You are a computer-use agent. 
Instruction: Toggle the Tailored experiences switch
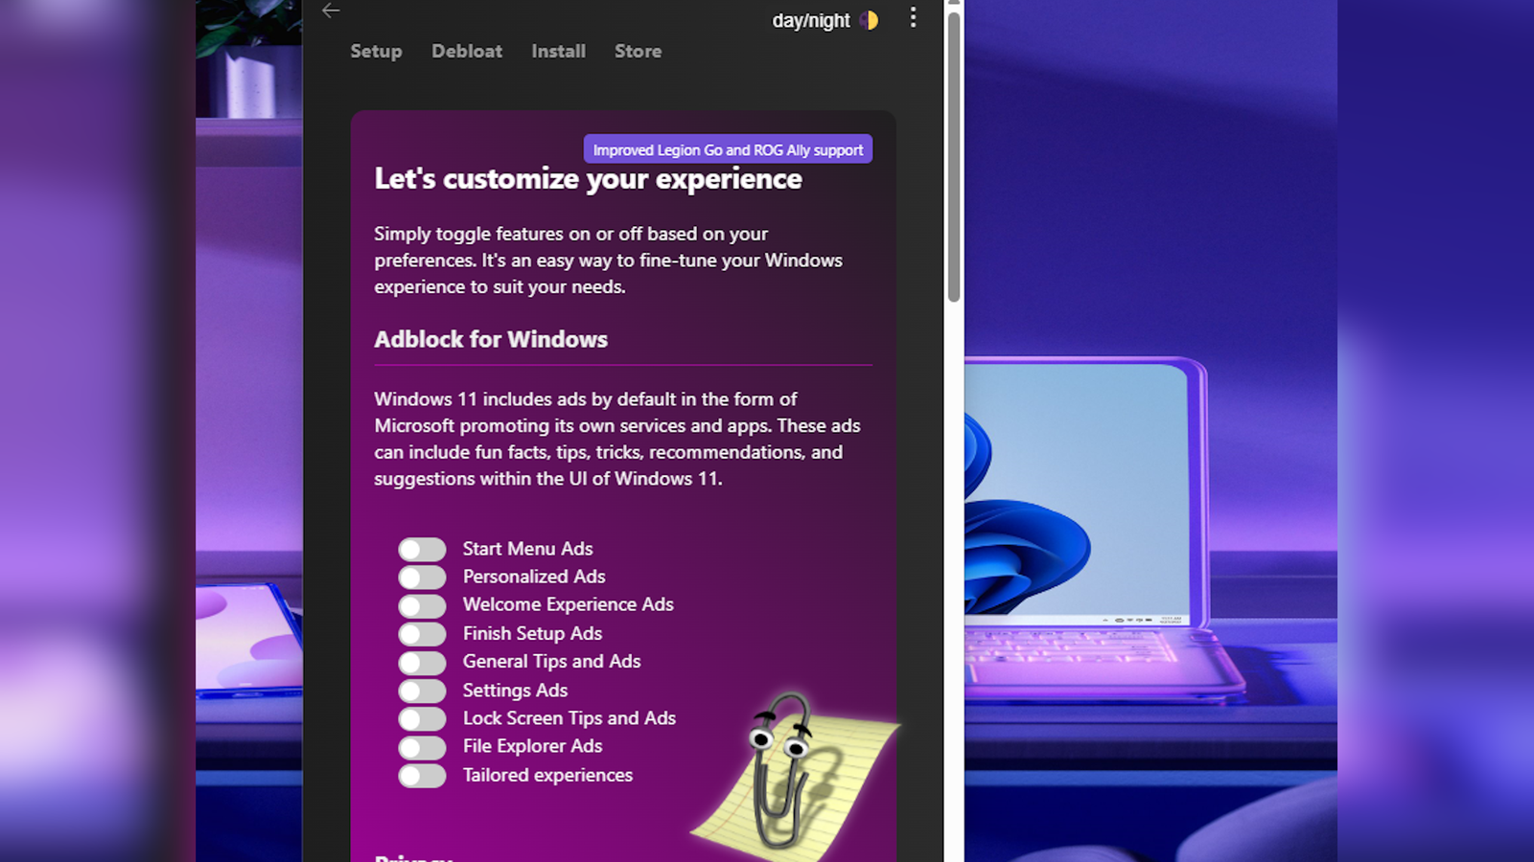[422, 776]
